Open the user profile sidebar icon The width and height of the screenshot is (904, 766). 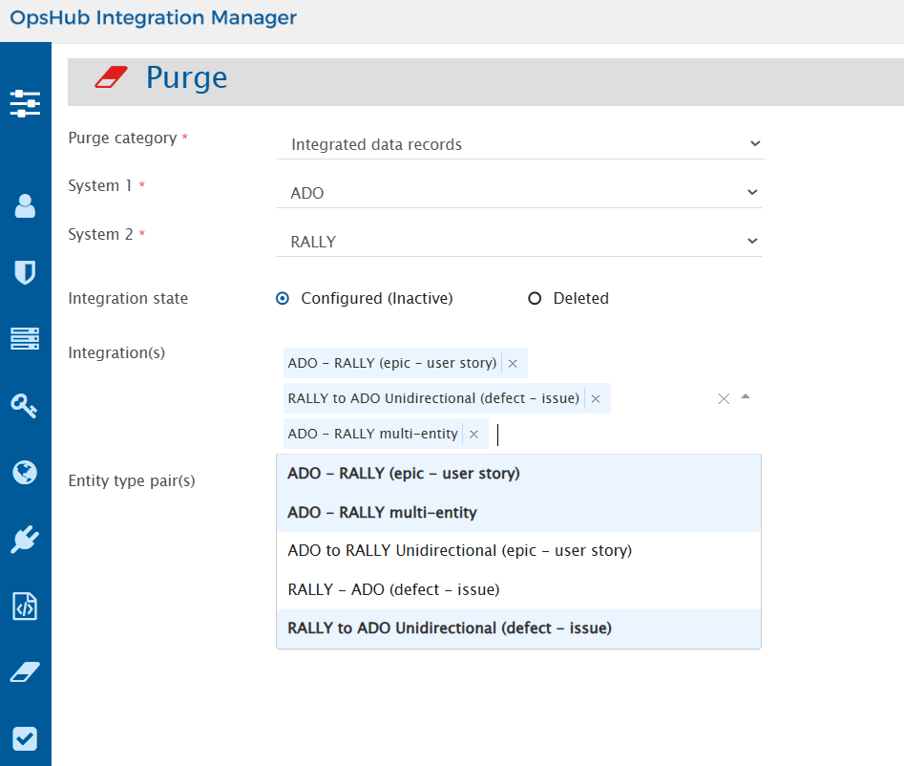coord(25,205)
